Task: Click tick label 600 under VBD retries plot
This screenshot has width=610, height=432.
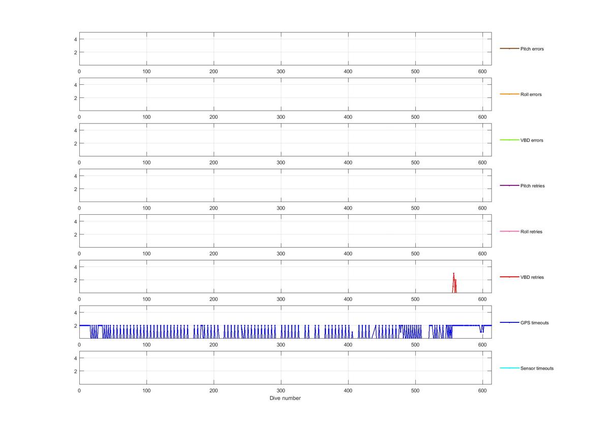Action: pyautogui.click(x=482, y=300)
